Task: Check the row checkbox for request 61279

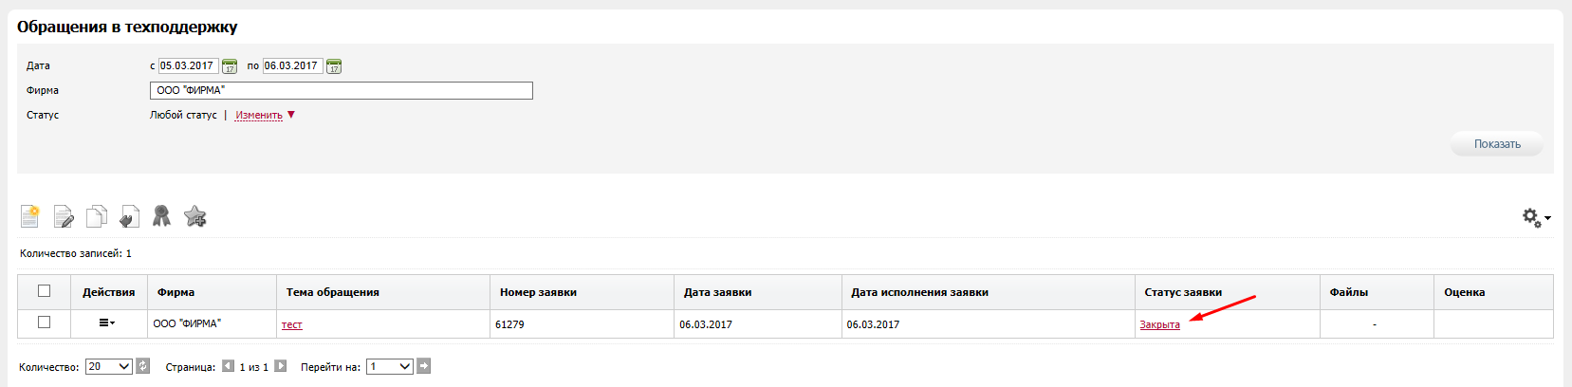Action: [x=44, y=322]
